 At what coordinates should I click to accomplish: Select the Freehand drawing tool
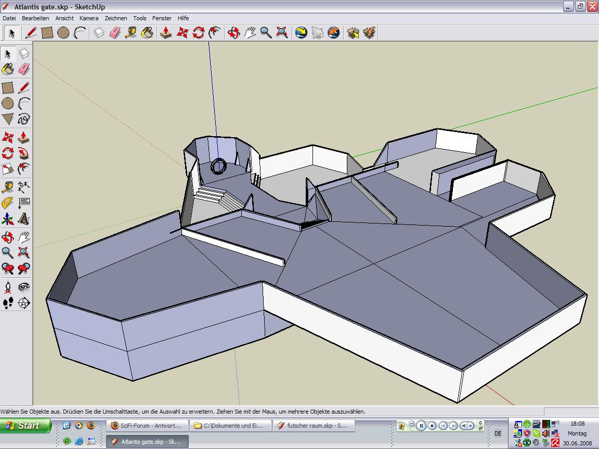(24, 120)
